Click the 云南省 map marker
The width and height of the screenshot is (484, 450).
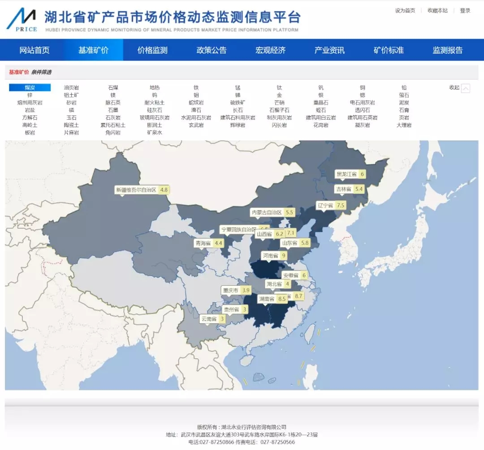tap(209, 319)
